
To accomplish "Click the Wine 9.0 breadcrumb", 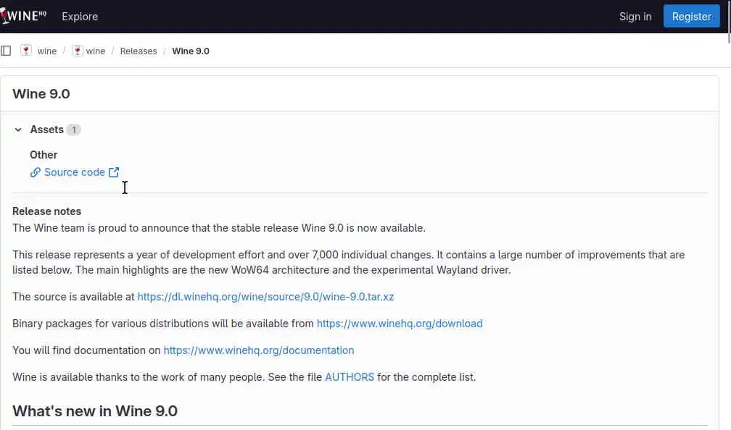I will [x=191, y=51].
